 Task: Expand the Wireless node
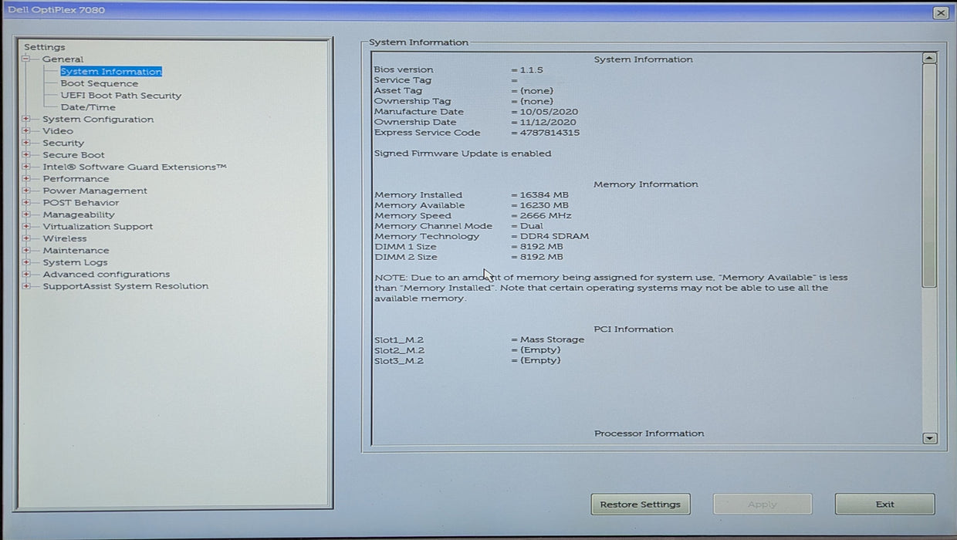(26, 239)
